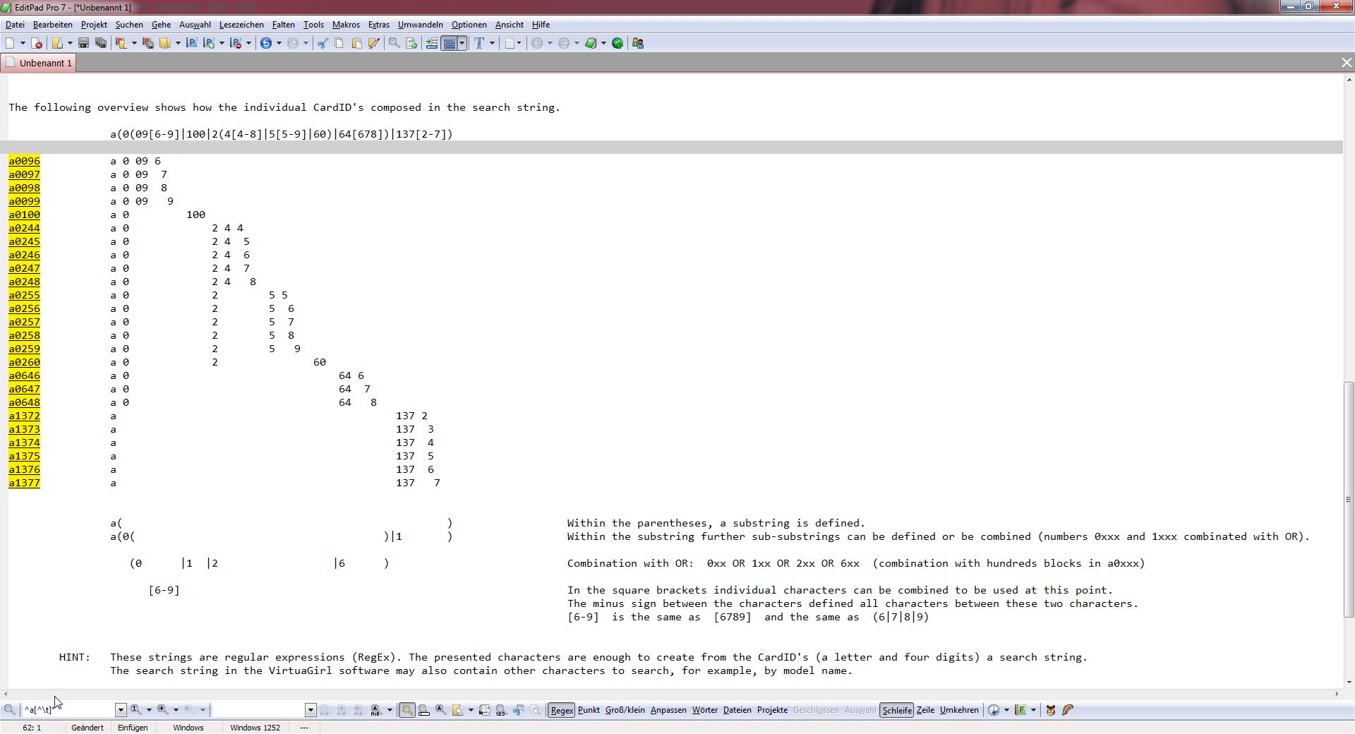Image resolution: width=1355 pixels, height=734 pixels.
Task: Click the magnifier search icon in top toolbar
Action: coord(394,43)
